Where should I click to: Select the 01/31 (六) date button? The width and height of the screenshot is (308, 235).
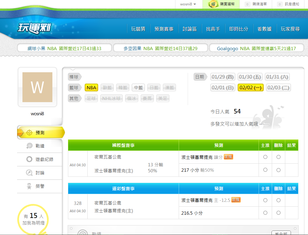277,77
